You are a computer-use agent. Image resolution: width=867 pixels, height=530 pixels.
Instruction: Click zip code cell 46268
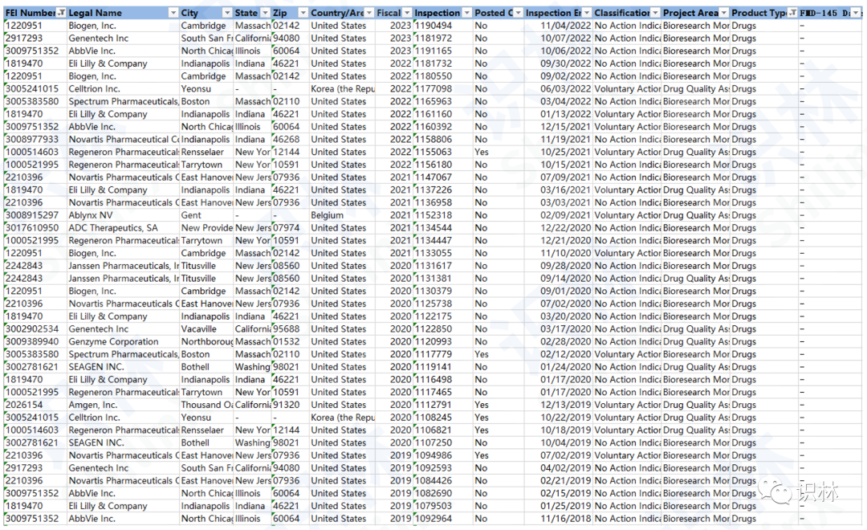[291, 140]
